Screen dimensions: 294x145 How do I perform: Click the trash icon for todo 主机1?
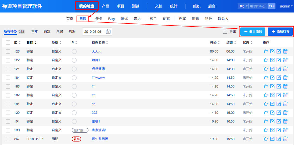285,121
